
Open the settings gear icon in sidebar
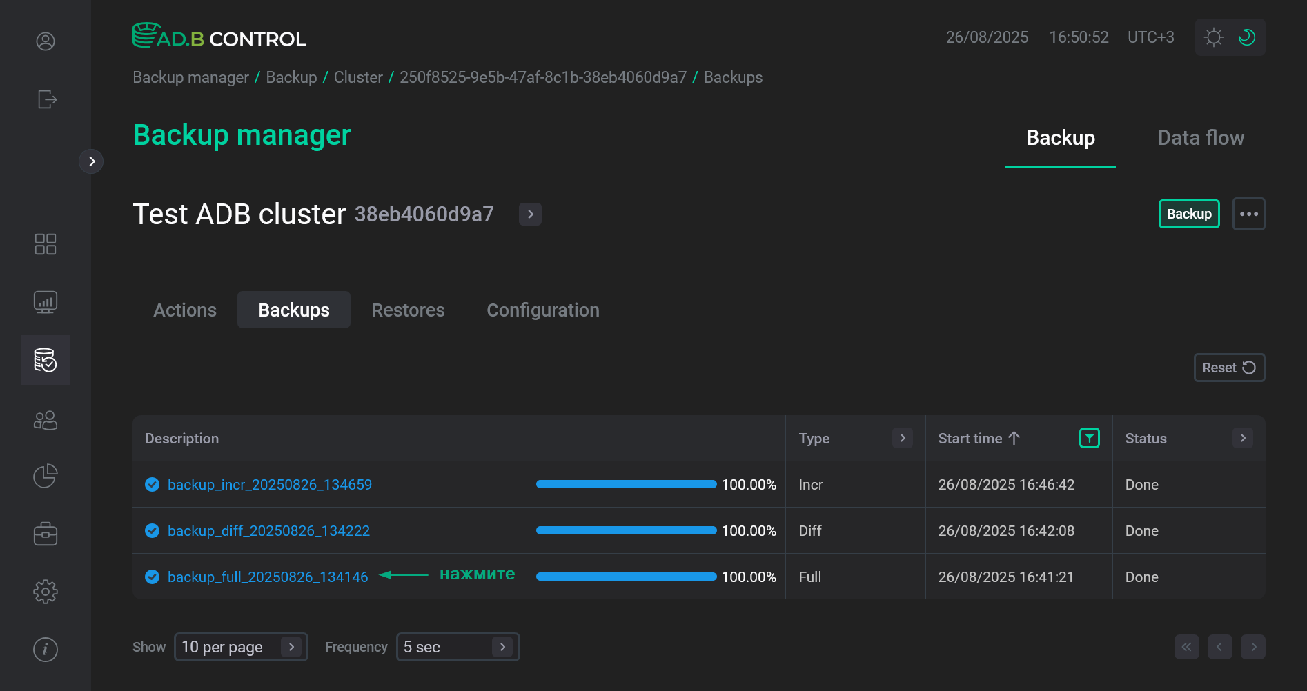(x=46, y=591)
